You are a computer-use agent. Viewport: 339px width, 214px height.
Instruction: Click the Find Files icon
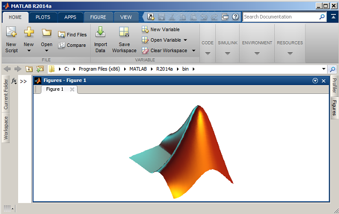point(72,35)
